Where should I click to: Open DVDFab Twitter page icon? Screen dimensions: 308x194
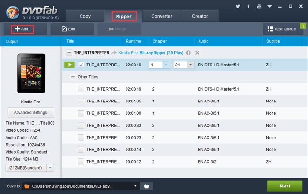pyautogui.click(x=238, y=6)
